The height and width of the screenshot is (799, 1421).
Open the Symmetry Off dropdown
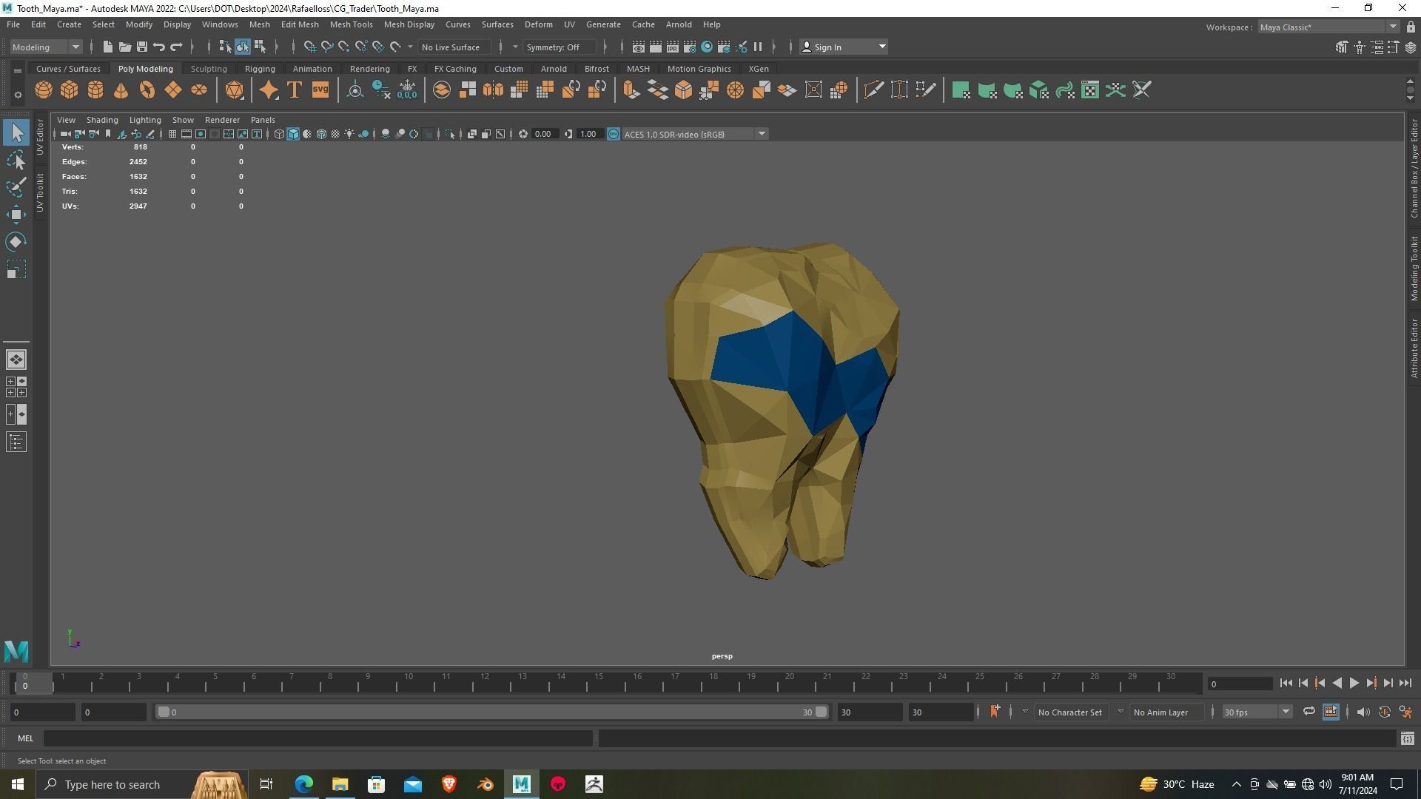coord(559,47)
